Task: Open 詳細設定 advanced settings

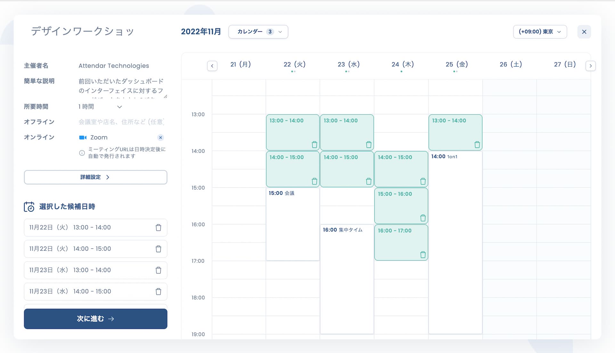Action: (x=95, y=177)
